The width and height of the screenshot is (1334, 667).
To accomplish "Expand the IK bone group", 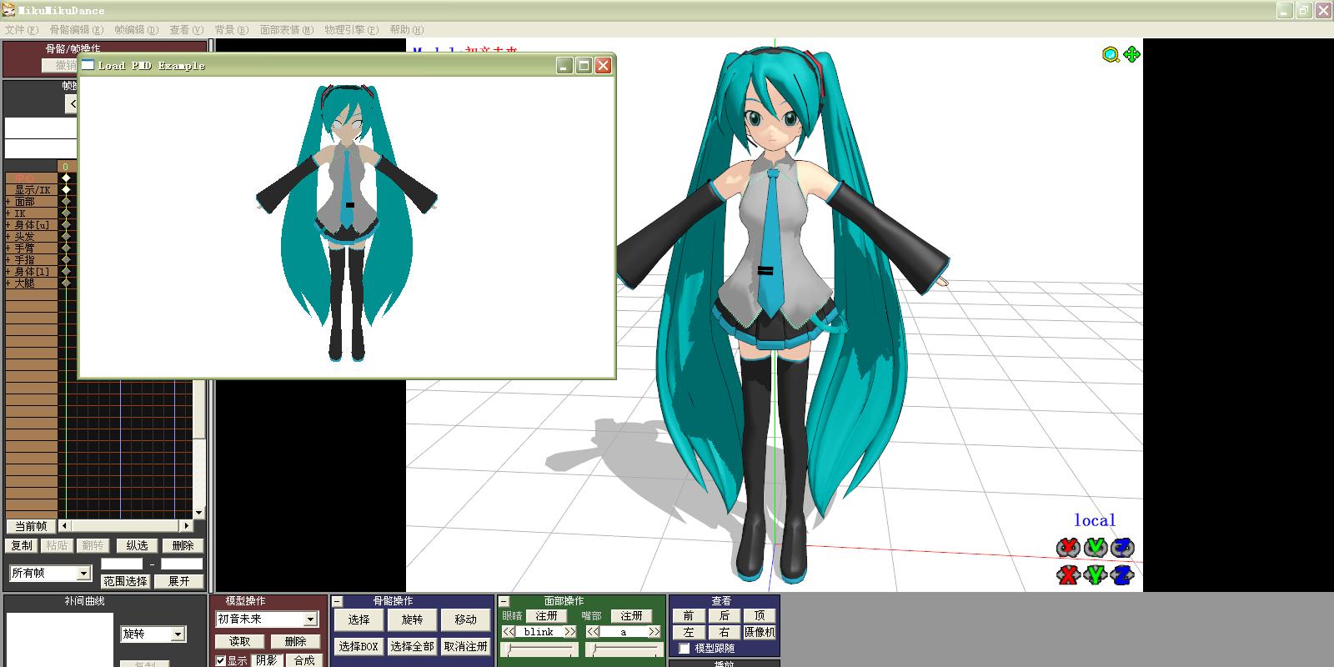I will pyautogui.click(x=8, y=213).
